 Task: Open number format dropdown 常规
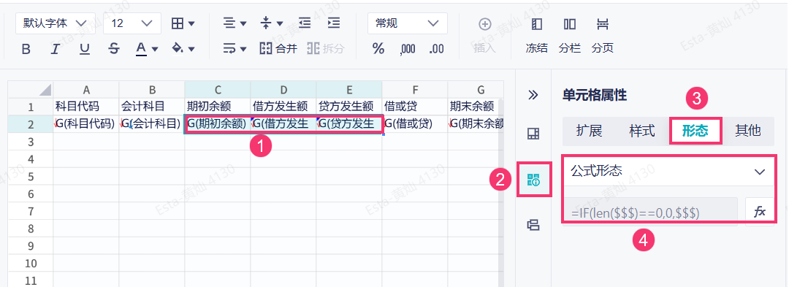[408, 23]
